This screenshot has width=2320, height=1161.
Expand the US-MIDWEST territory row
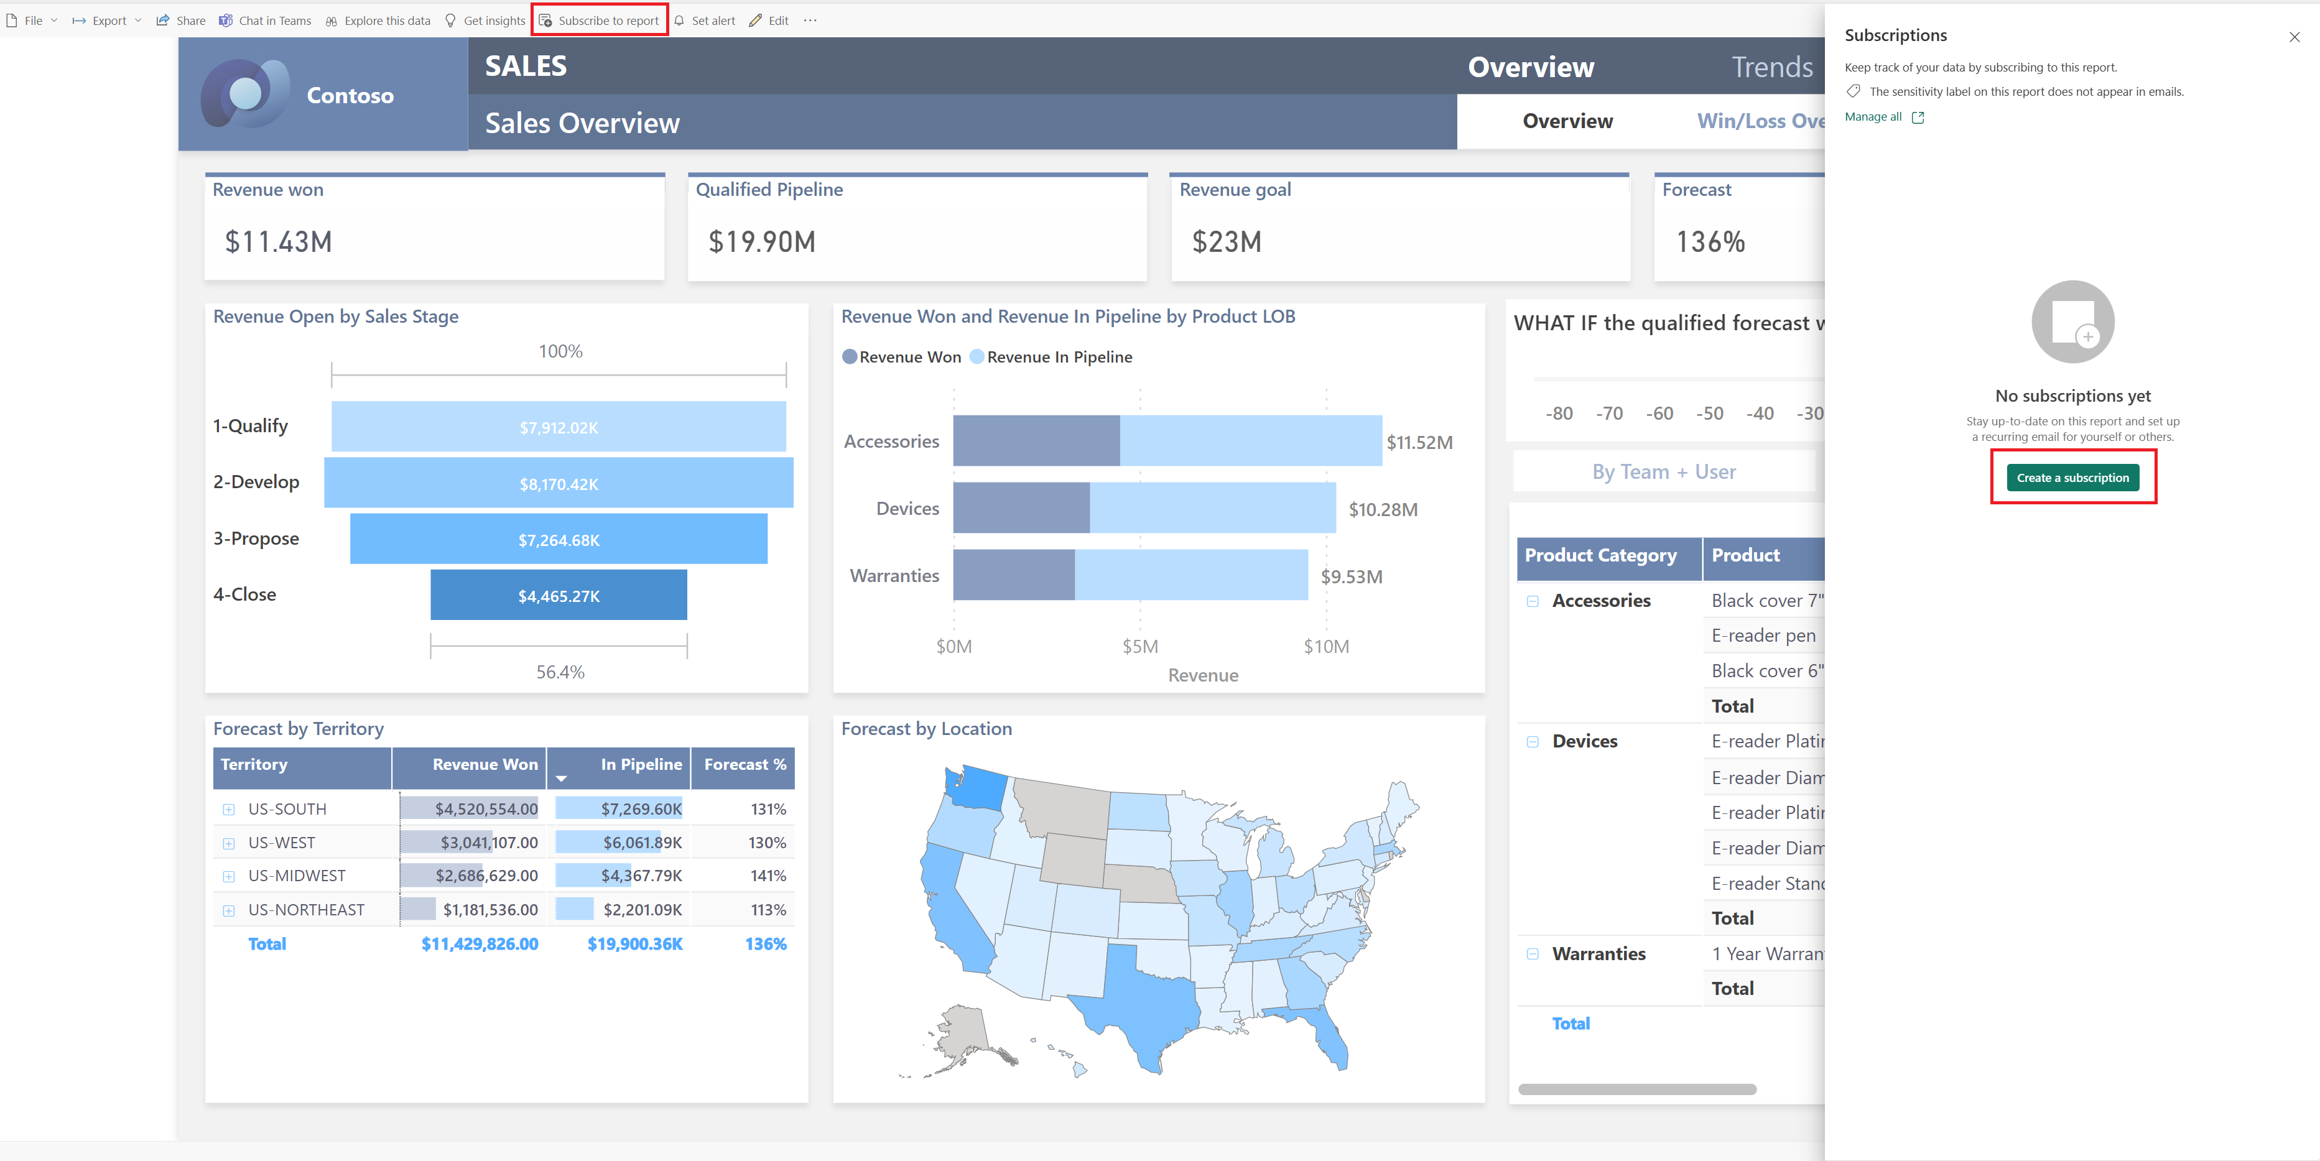229,876
